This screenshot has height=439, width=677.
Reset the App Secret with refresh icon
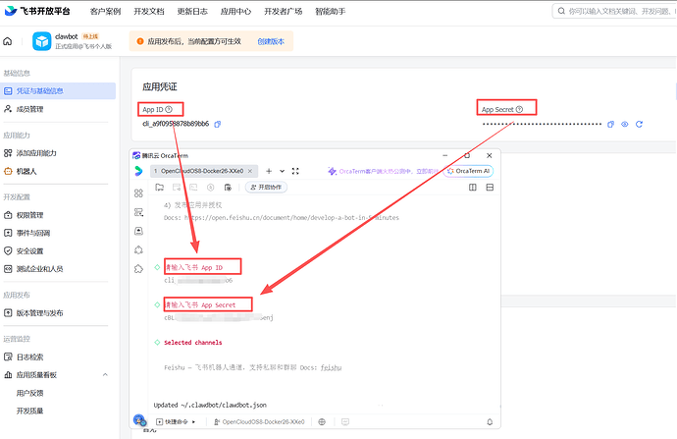639,125
